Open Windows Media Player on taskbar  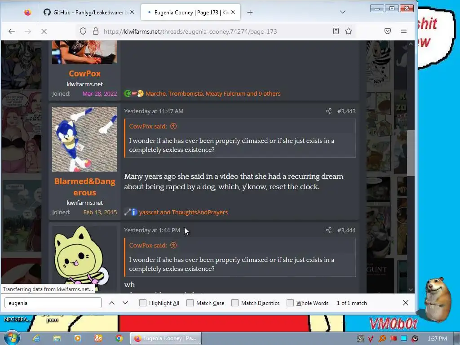click(x=77, y=338)
